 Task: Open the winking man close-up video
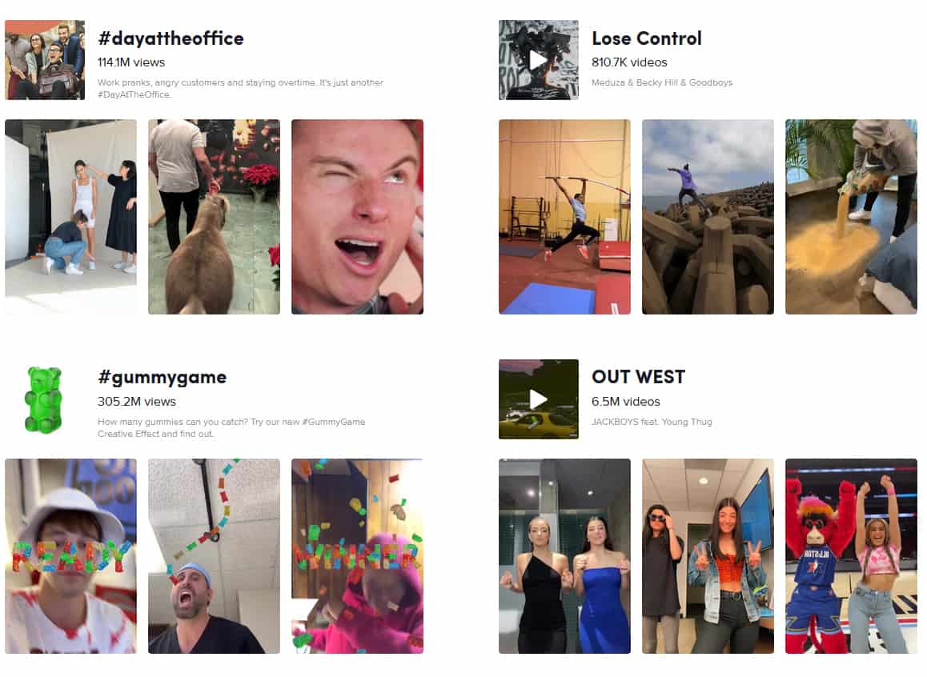[x=357, y=217]
